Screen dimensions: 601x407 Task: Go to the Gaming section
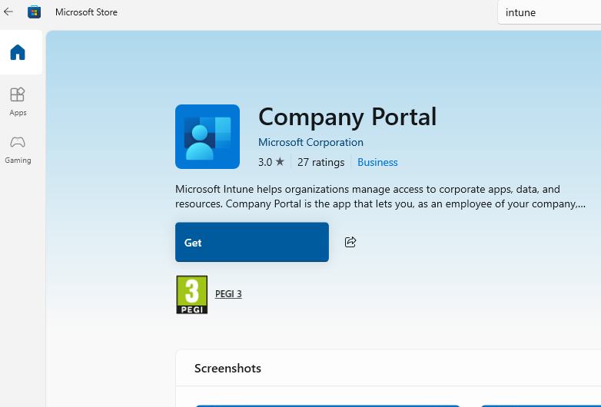tap(18, 148)
